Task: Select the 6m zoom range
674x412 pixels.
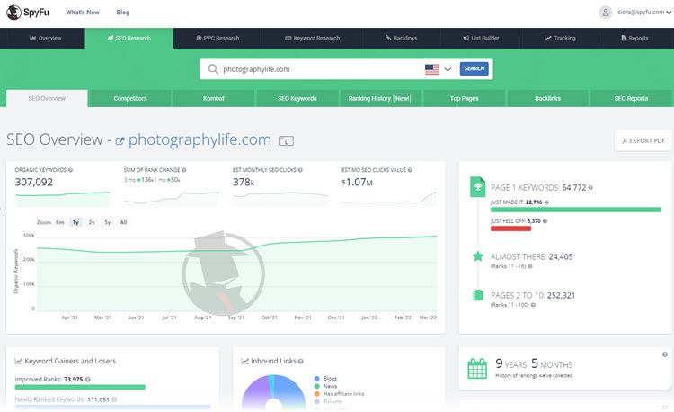Action: (x=60, y=222)
